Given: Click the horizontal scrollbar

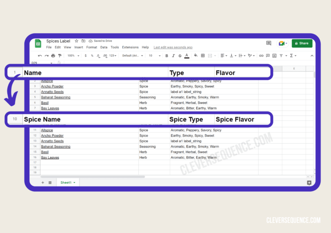Looking at the screenshot, I should coord(93,176).
